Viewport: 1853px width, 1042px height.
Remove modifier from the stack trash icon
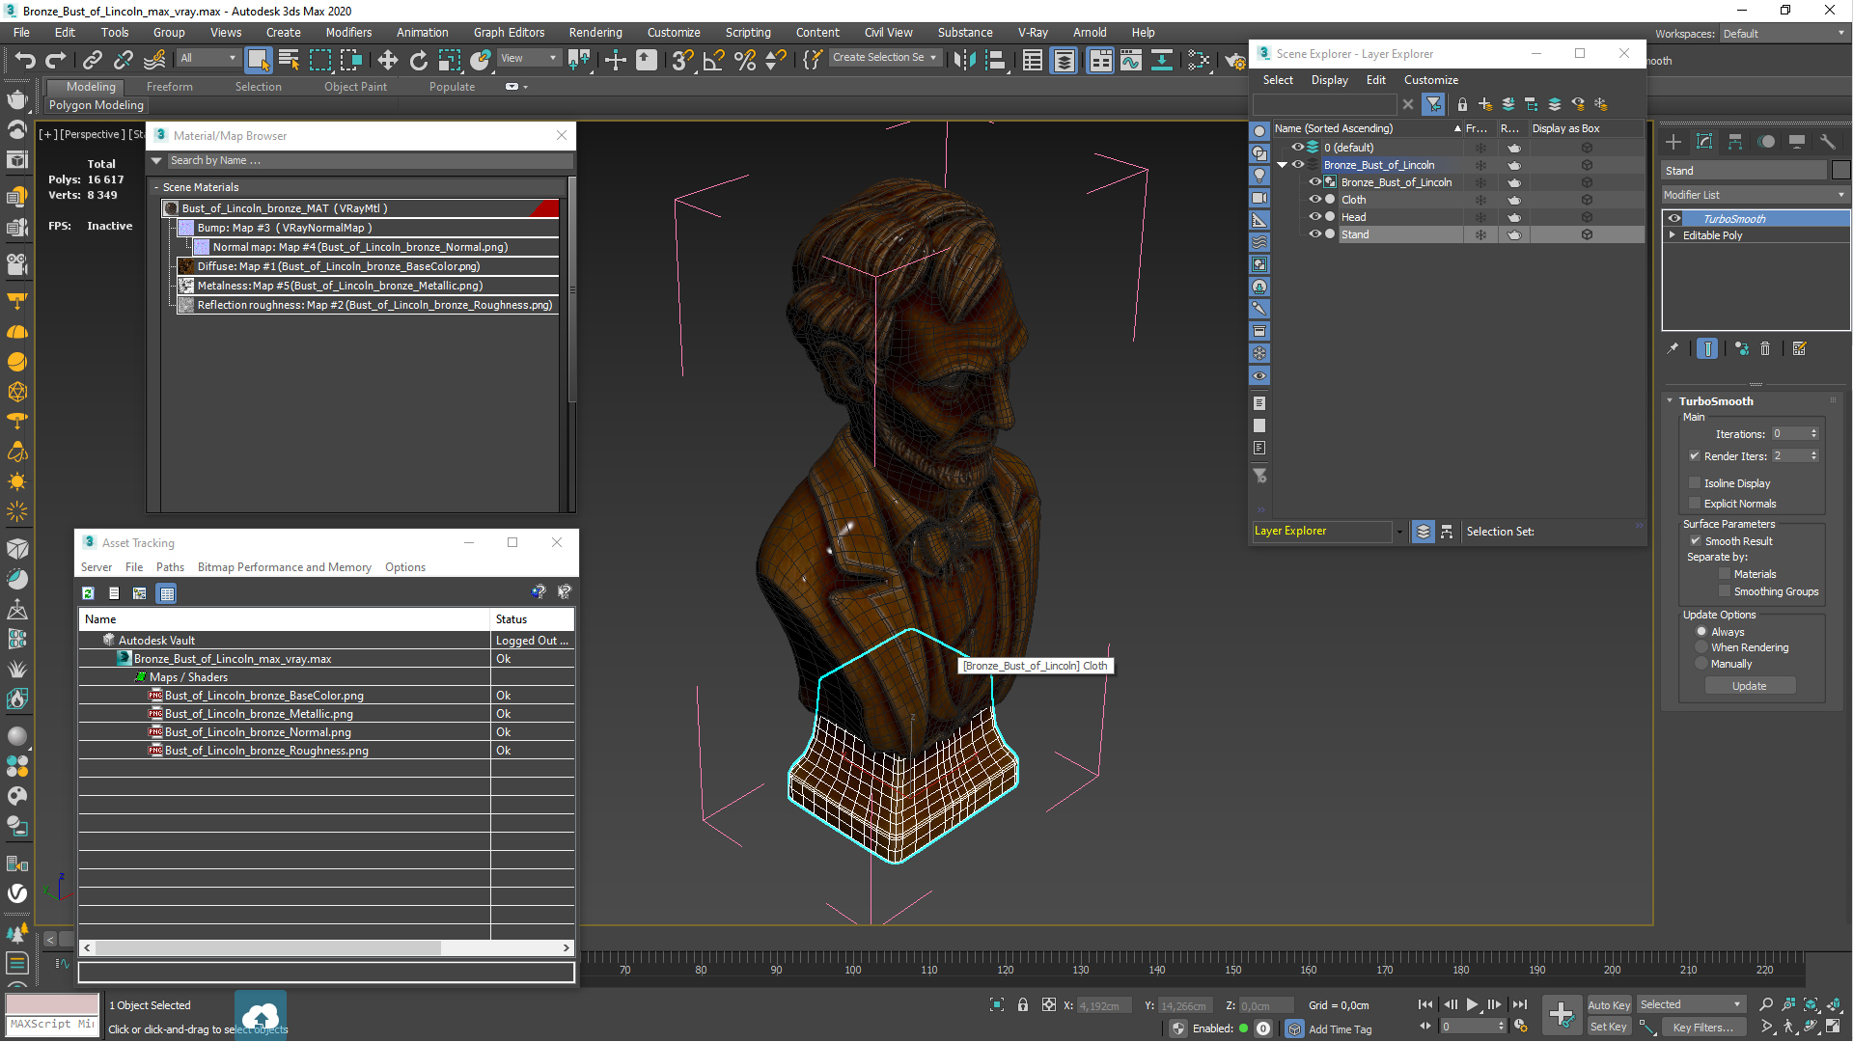click(x=1765, y=348)
